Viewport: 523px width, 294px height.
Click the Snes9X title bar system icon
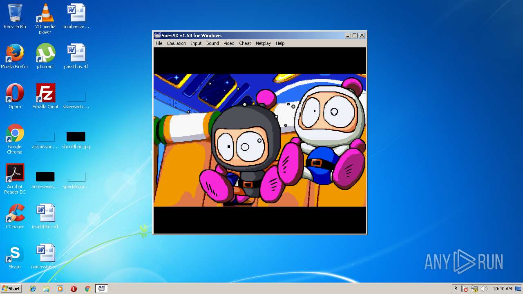157,36
